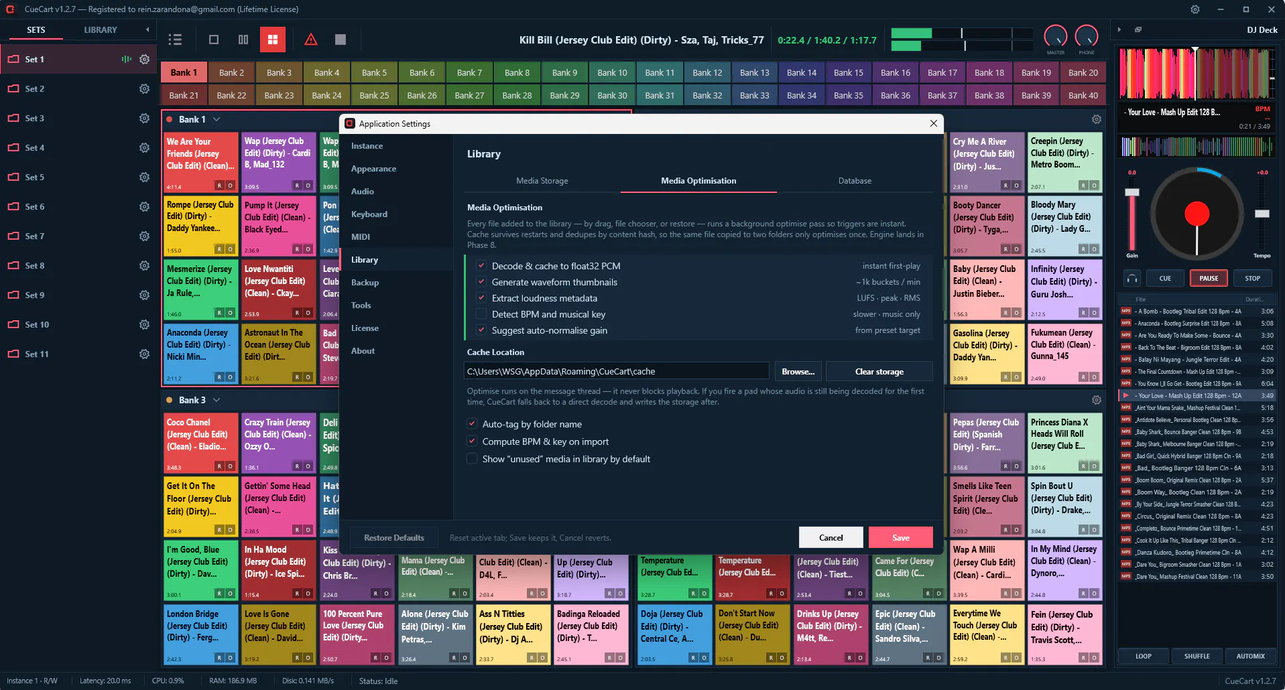This screenshot has height=690, width=1285.
Task: Select Bank 25 tab
Action: coord(374,96)
